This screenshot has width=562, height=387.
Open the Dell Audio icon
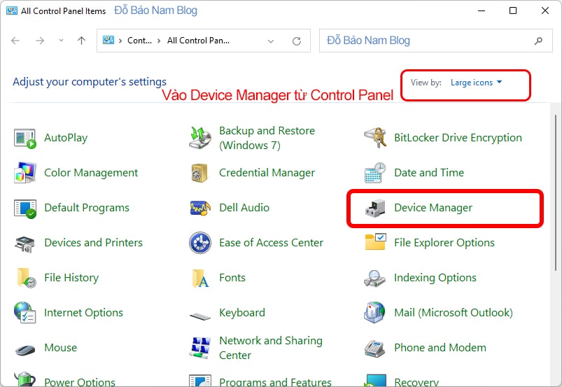tap(200, 208)
